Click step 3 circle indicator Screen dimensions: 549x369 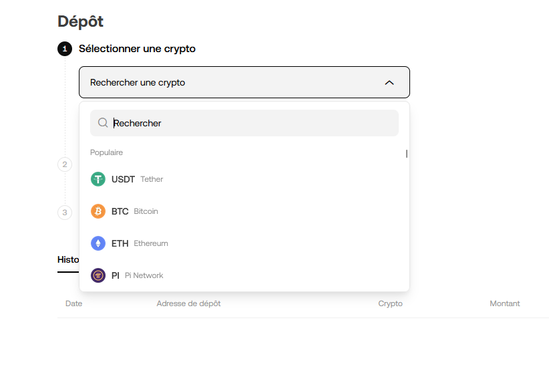coord(65,213)
